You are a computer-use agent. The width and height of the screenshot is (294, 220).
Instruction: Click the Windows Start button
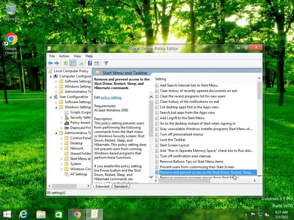(x=7, y=214)
